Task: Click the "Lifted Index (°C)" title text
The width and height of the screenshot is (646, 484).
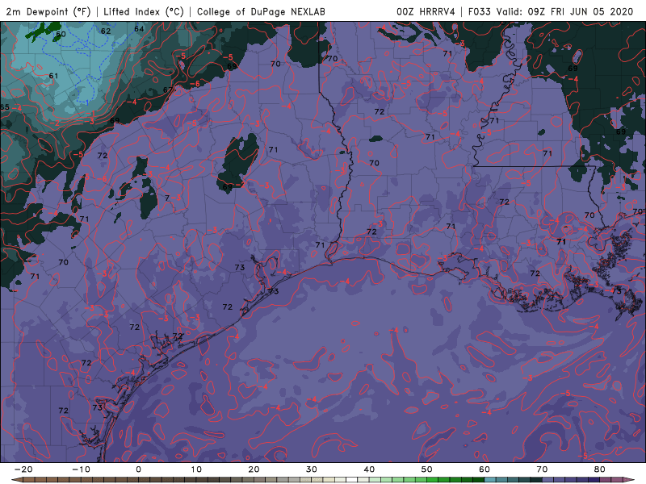Action: [144, 12]
